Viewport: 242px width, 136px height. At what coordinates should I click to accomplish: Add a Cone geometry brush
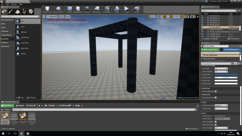pyautogui.click(x=28, y=27)
